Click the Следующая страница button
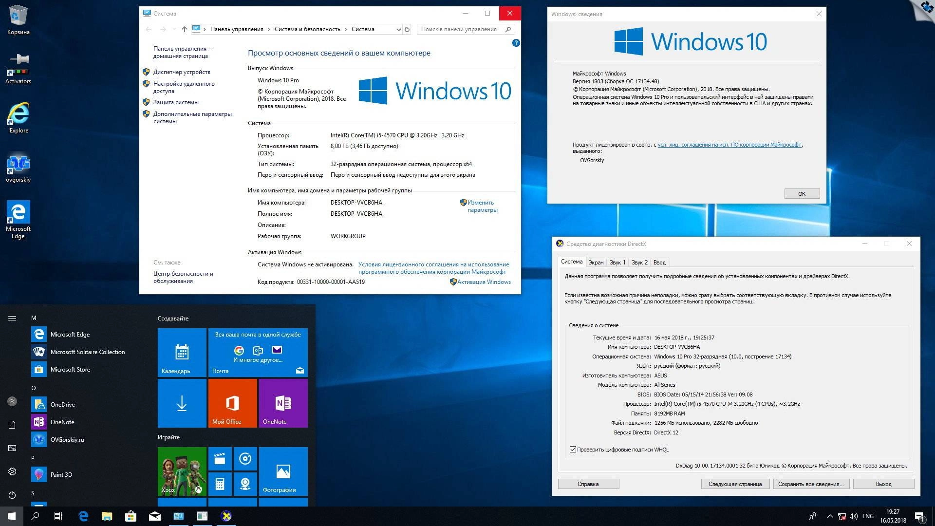Screen dimensions: 935x526 click(735, 484)
